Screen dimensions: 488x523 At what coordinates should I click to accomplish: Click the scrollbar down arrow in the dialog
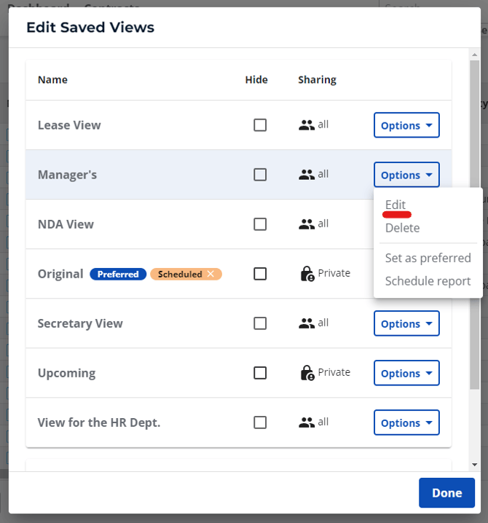coord(475,464)
